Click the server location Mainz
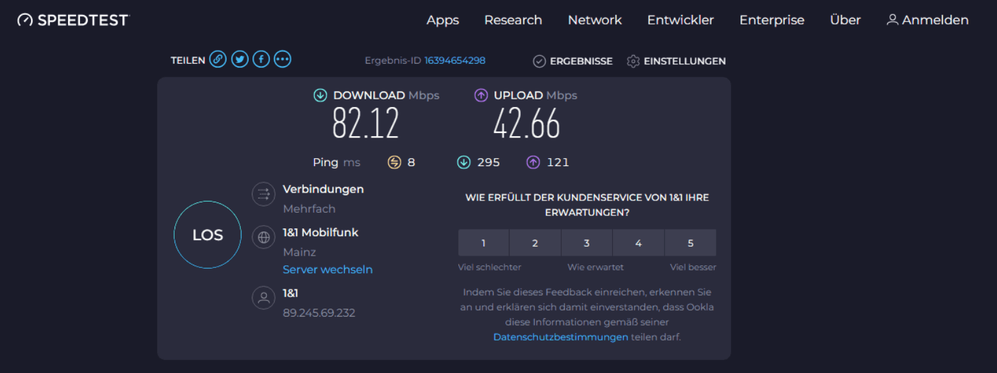Viewport: 997px width, 373px height. [299, 252]
